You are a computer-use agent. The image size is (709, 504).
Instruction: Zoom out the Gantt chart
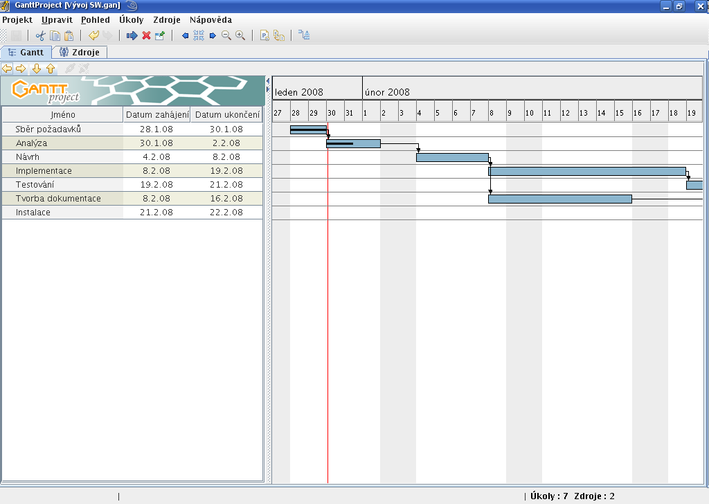(x=226, y=36)
